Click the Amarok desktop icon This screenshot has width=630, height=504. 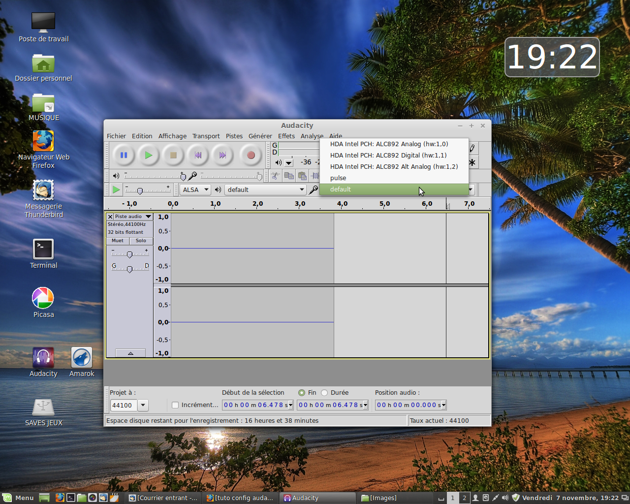click(82, 362)
